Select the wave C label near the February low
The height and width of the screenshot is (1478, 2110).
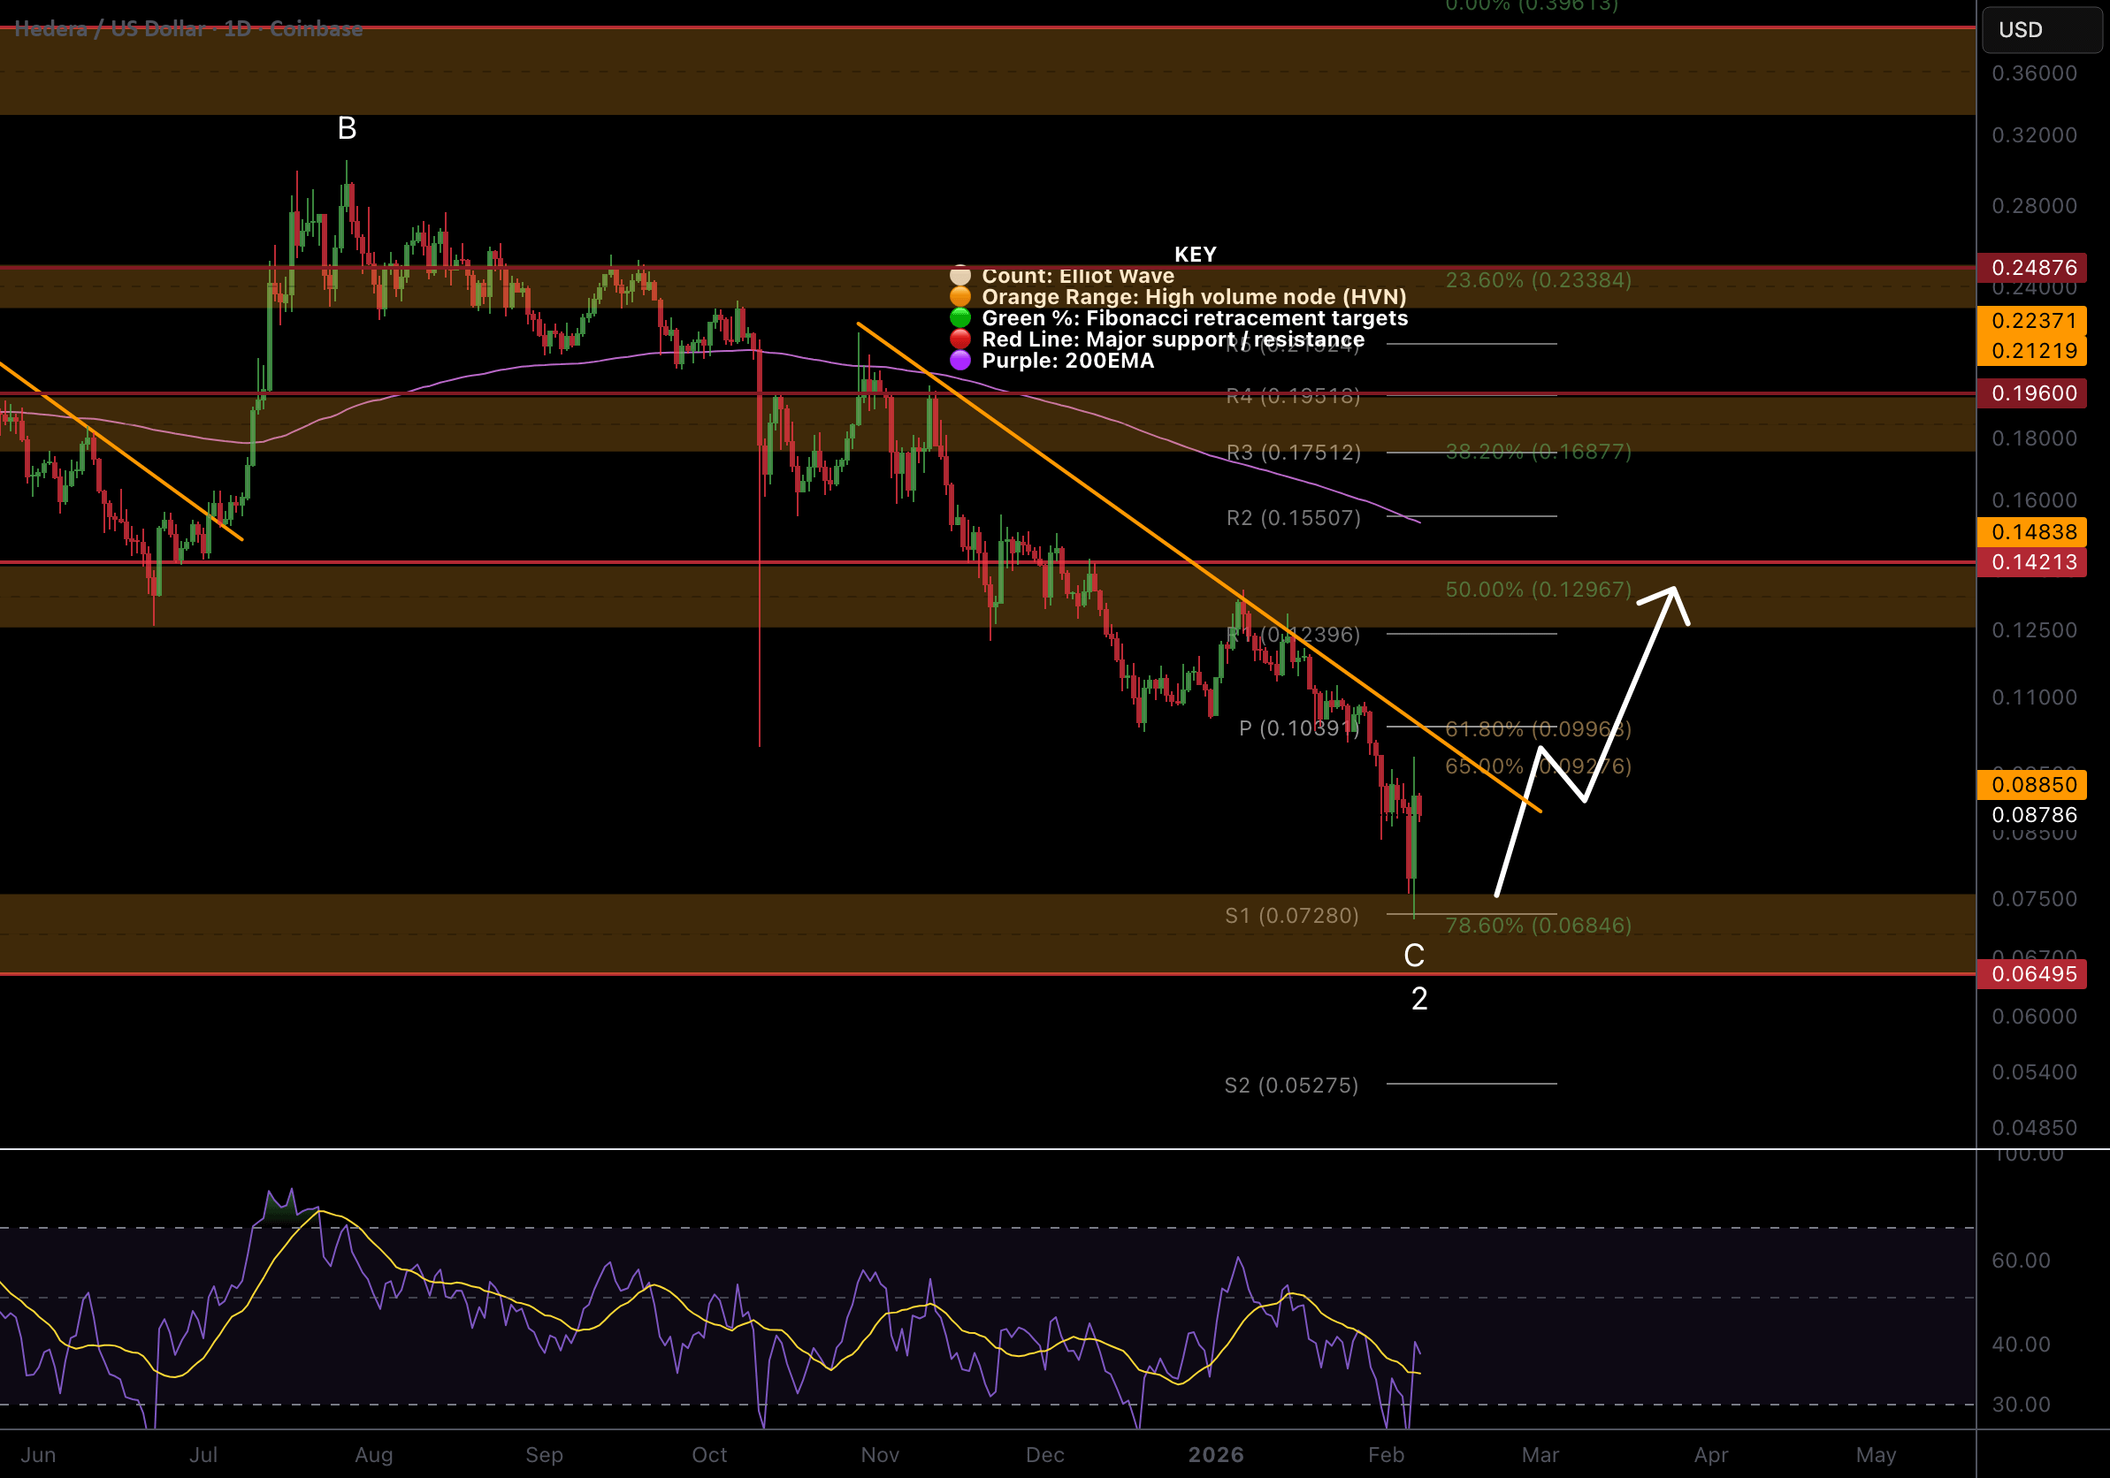[1413, 956]
